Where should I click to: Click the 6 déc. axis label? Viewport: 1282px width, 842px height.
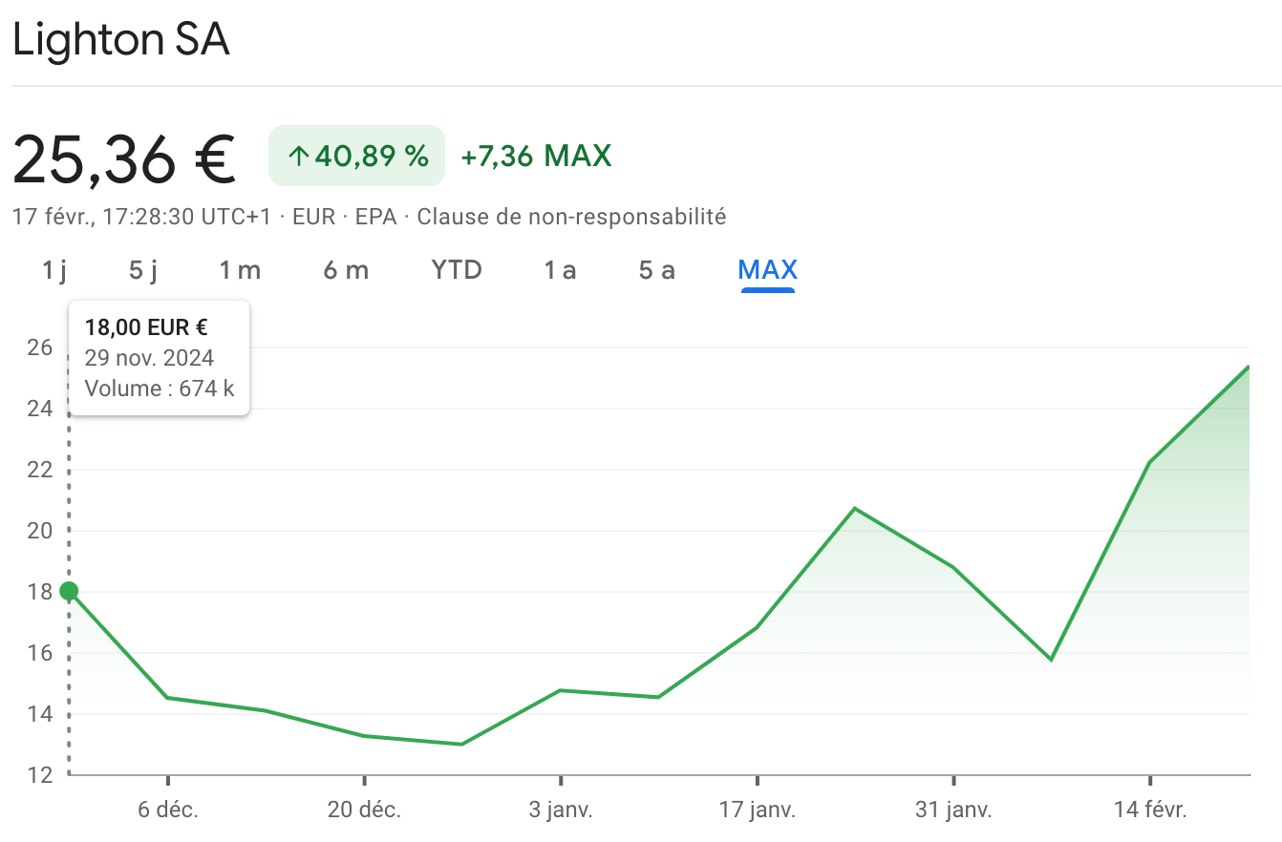pos(168,810)
